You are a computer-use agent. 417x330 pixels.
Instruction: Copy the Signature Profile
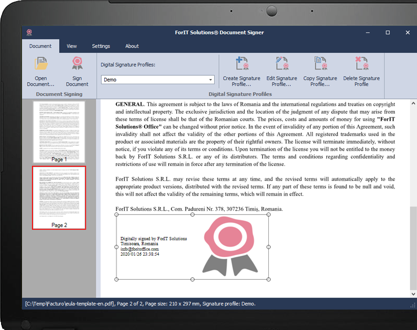pyautogui.click(x=320, y=72)
